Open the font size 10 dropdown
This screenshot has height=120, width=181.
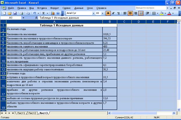[103, 13]
